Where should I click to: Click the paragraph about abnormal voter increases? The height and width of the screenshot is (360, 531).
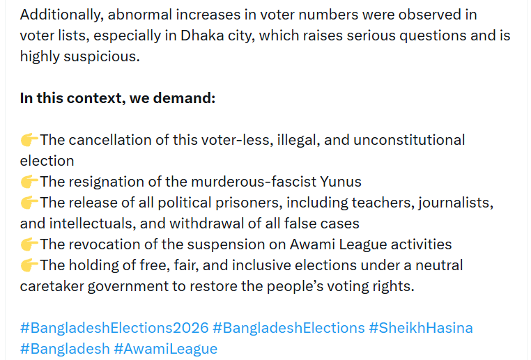(258, 36)
